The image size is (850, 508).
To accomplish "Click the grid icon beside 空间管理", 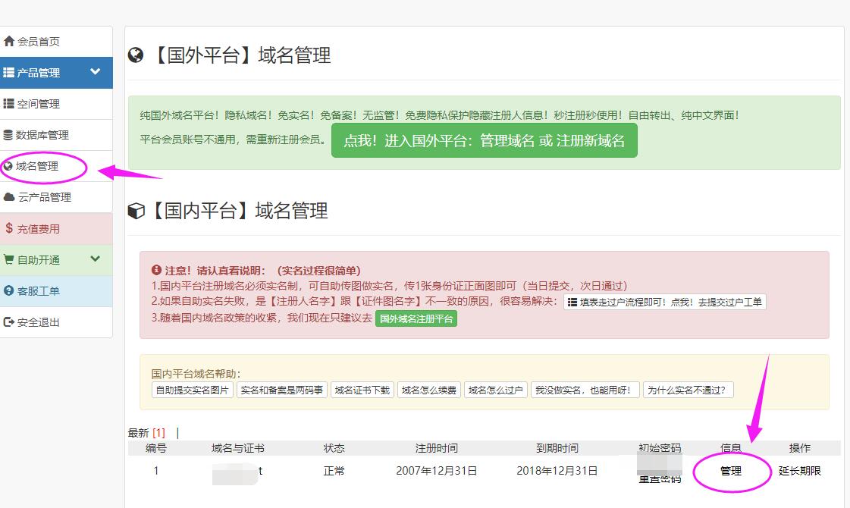I will tap(8, 104).
